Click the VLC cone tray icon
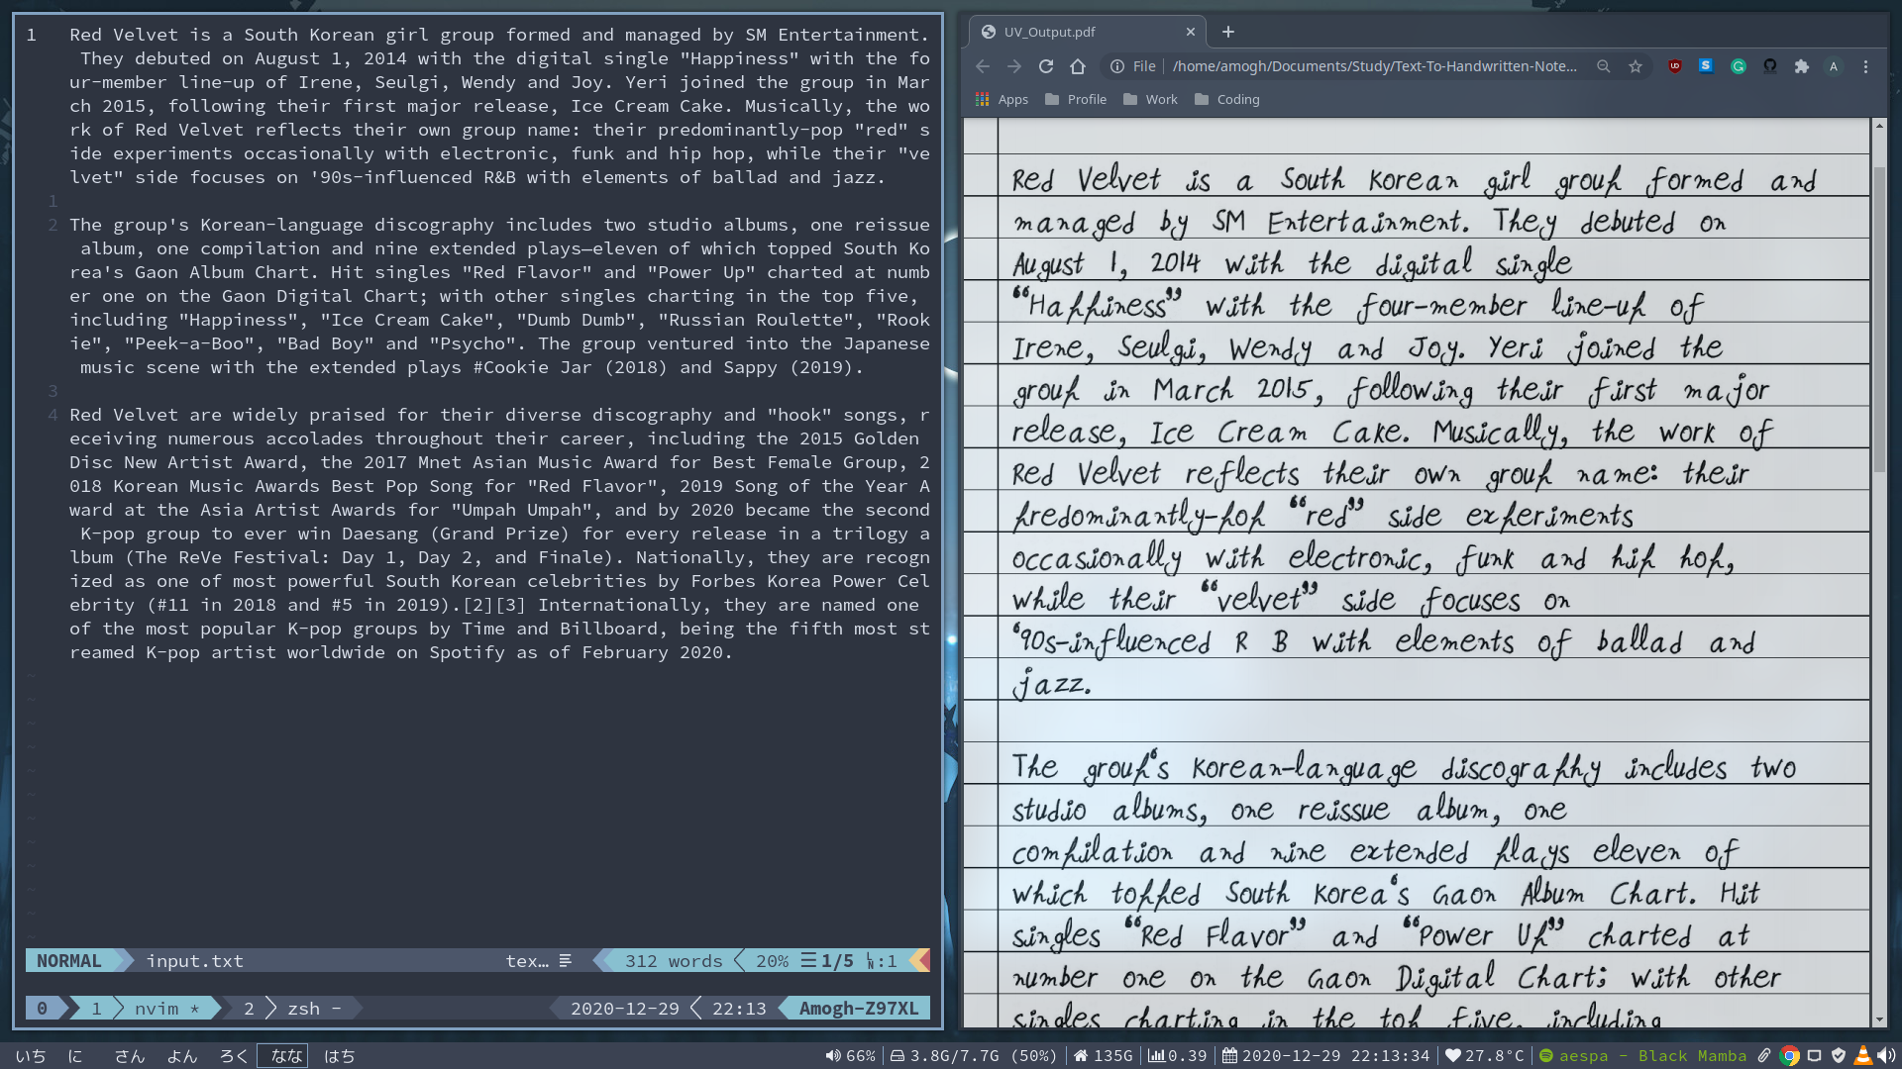Screen dimensions: 1902x1069 tap(1862, 1055)
